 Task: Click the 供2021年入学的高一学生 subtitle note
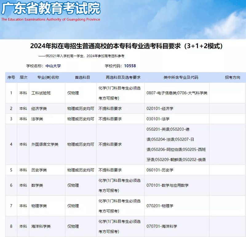pyautogui.click(x=81, y=56)
